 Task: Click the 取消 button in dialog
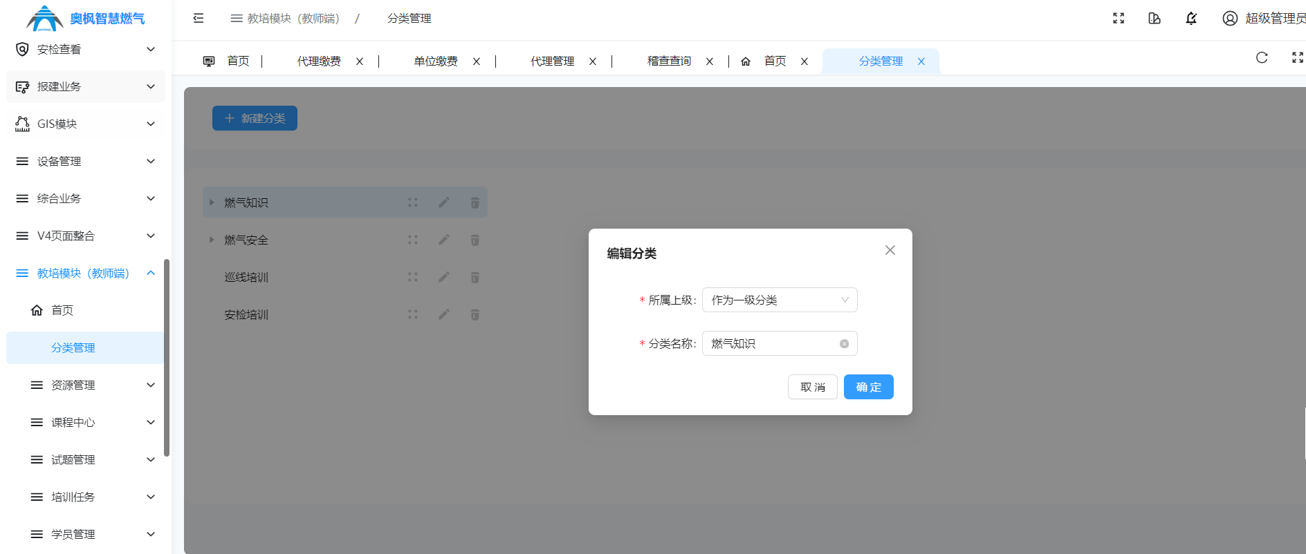[813, 387]
